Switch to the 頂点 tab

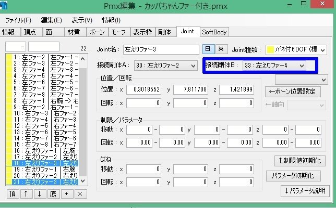[x=31, y=32]
